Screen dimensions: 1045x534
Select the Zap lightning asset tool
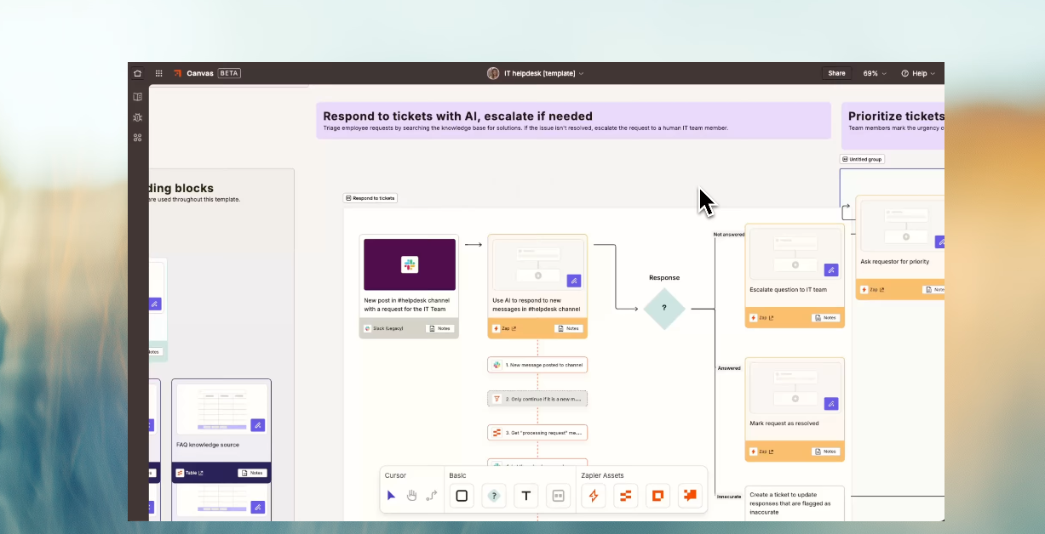[594, 496]
